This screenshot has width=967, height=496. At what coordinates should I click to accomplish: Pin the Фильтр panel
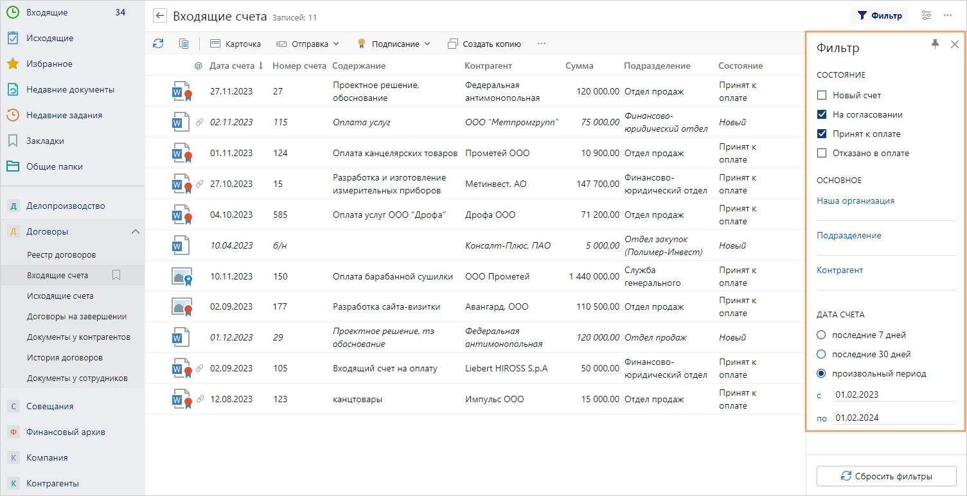(935, 44)
